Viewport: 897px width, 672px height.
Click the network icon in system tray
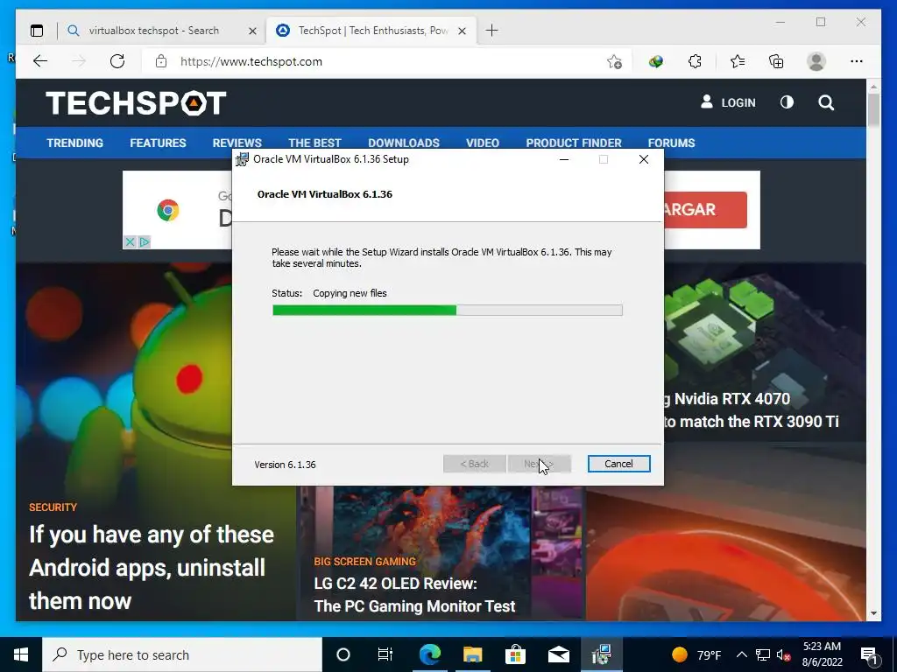tap(763, 654)
